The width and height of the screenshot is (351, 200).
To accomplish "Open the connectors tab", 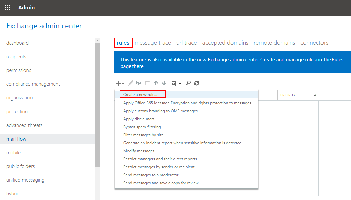I will tap(314, 43).
